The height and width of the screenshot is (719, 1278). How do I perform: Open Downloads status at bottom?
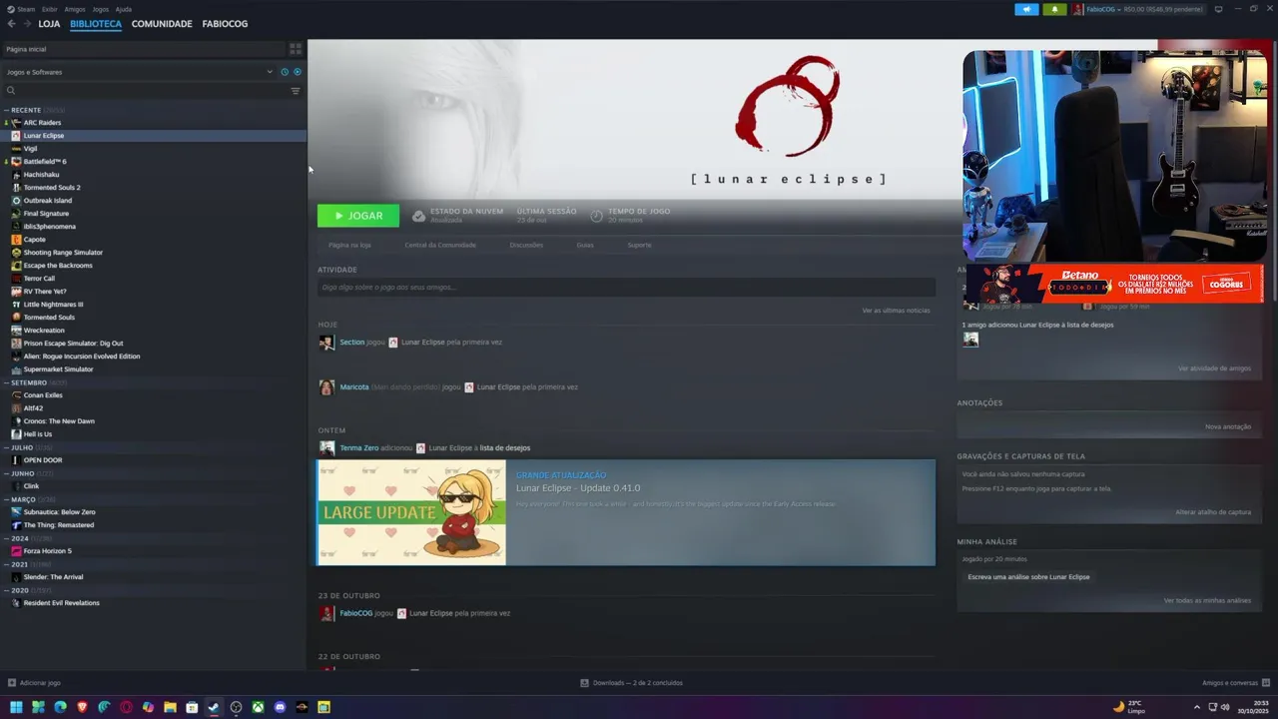click(631, 683)
